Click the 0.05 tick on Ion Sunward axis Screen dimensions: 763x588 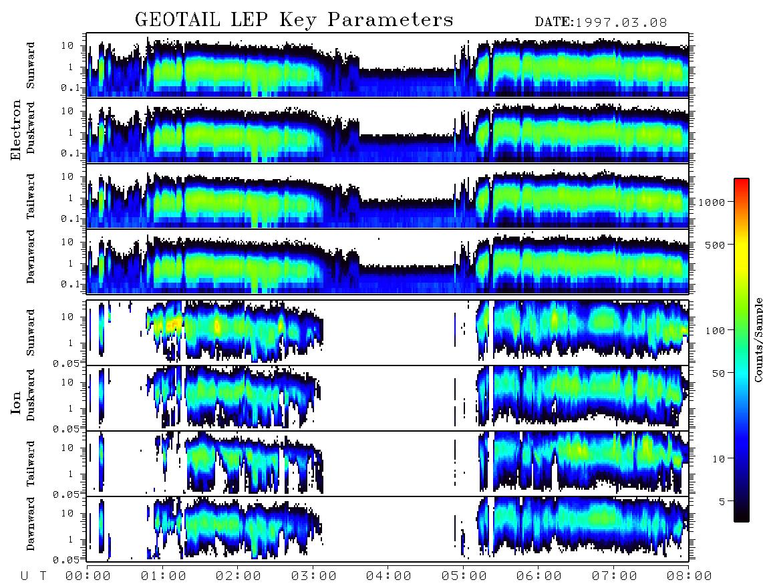tap(66, 363)
